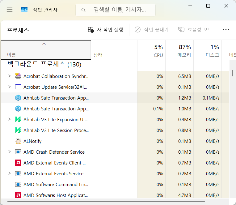This screenshot has height=205, width=236.
Task: Click the 프로세스 page title
Action: [x=18, y=30]
